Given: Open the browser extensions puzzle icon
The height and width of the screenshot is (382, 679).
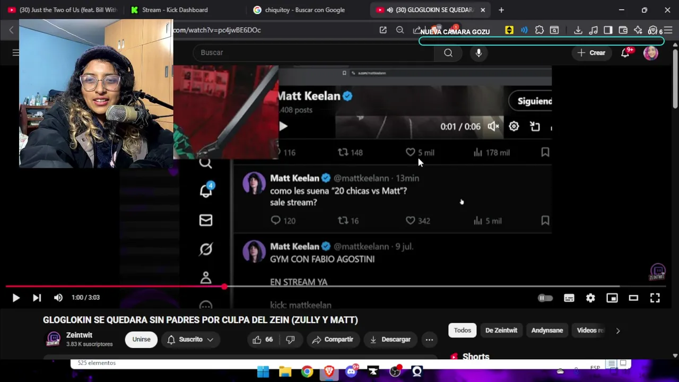Looking at the screenshot, I should pos(539,30).
